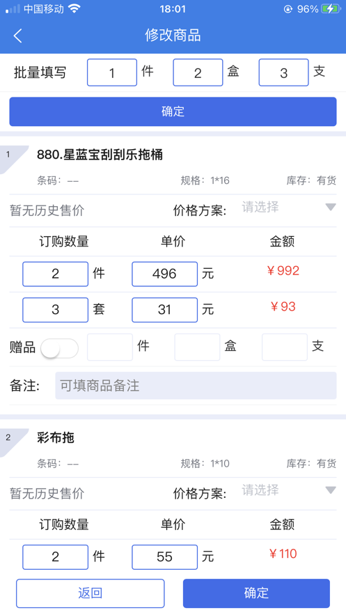
Task: Edit the 31 元 unit price field
Action: (164, 310)
